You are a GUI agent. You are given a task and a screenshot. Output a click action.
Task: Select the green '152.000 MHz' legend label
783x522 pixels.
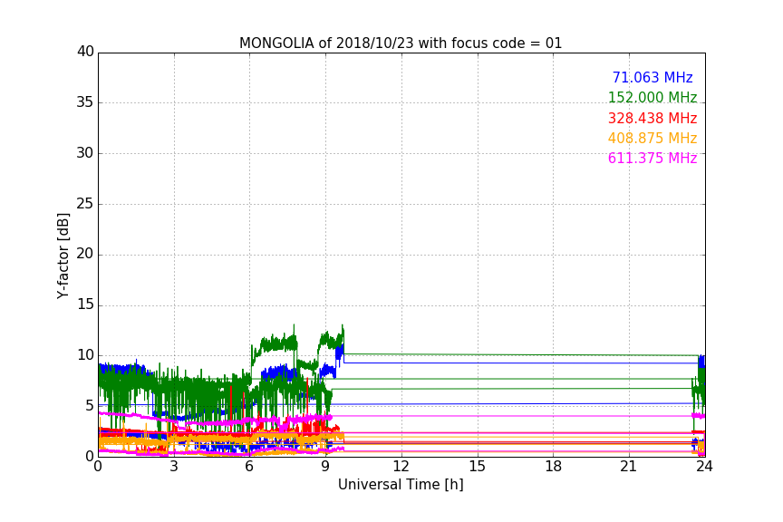click(652, 97)
